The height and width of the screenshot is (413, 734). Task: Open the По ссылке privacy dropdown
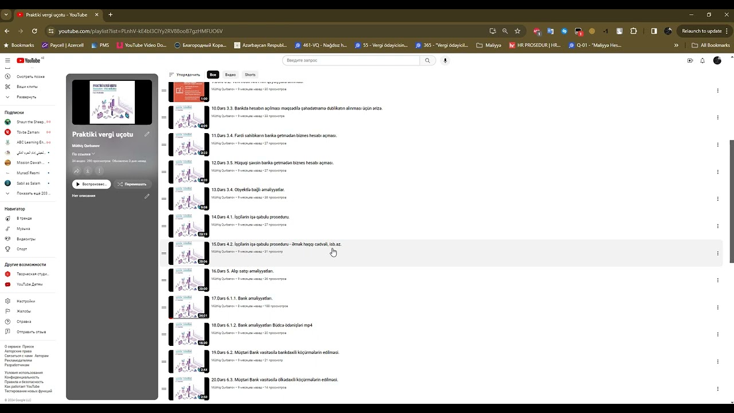click(83, 154)
